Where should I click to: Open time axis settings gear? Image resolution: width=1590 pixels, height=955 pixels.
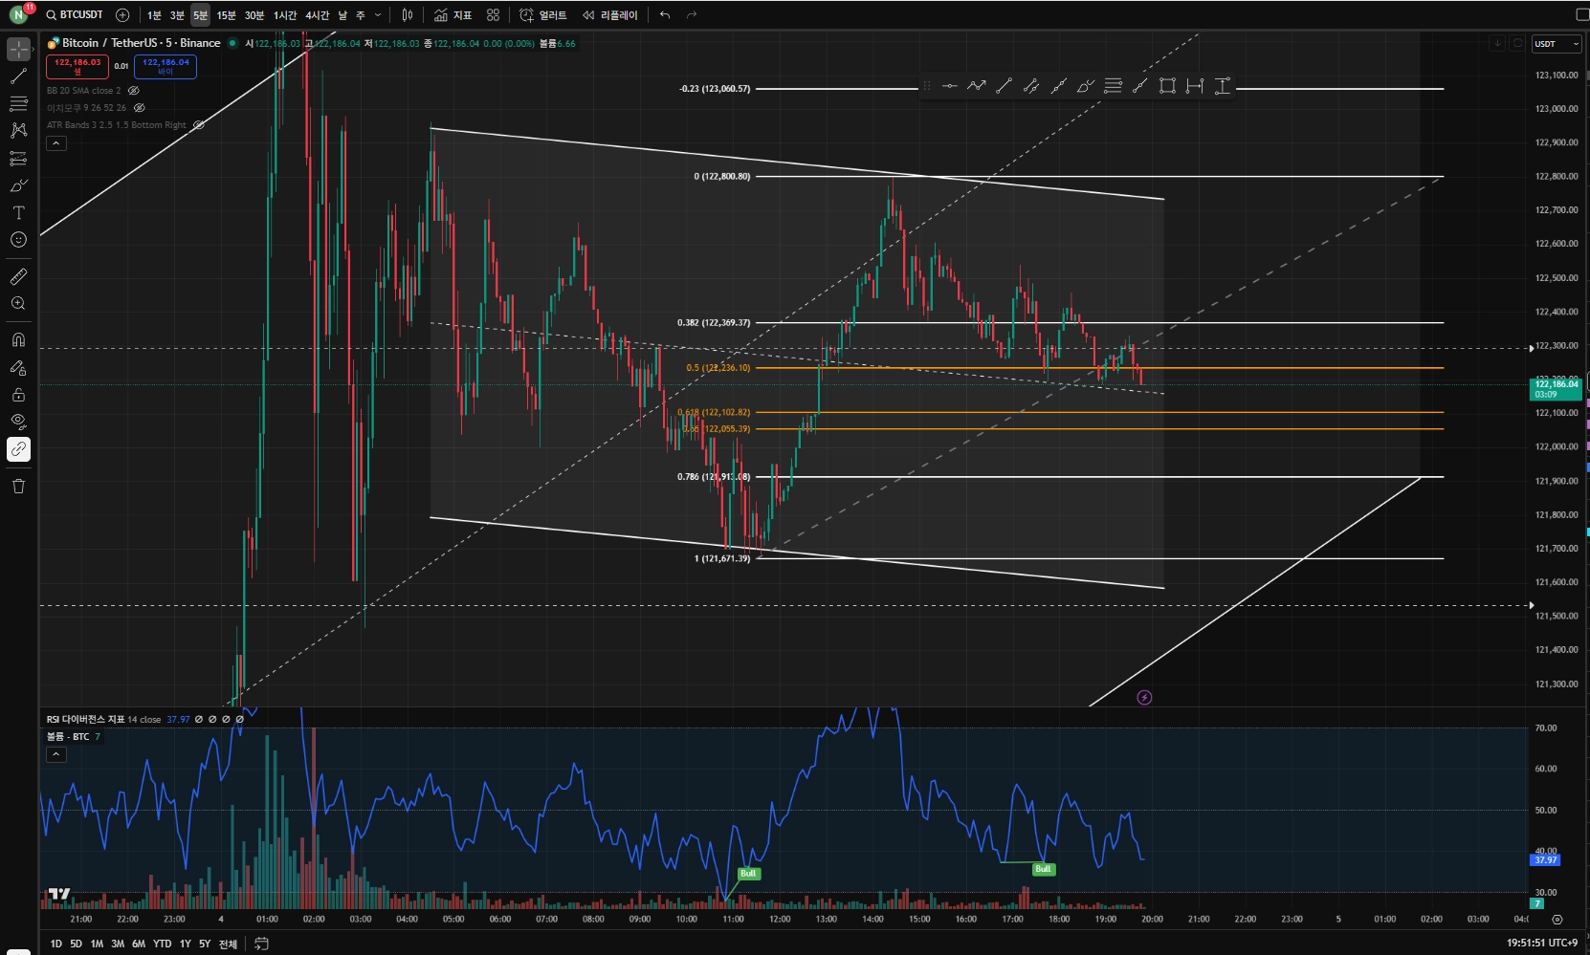pos(1557,920)
